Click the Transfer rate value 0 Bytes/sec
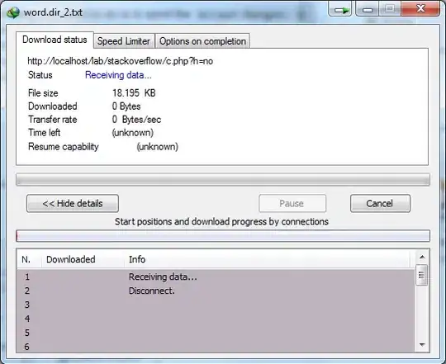The height and width of the screenshot is (364, 446). (136, 120)
